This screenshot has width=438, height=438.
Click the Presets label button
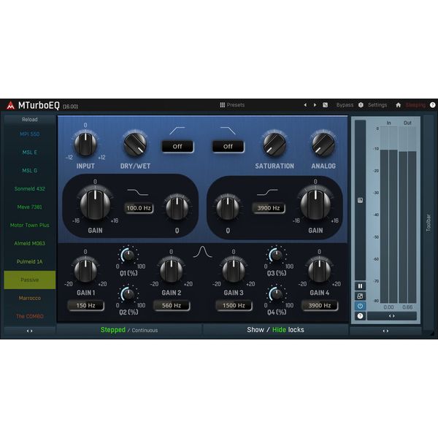236,105
